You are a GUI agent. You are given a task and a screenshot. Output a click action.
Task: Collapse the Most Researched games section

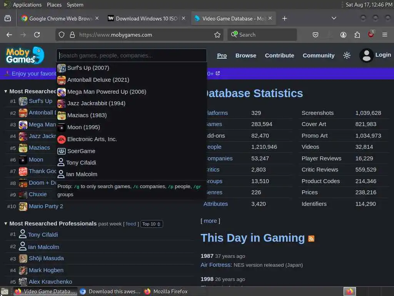click(5, 91)
